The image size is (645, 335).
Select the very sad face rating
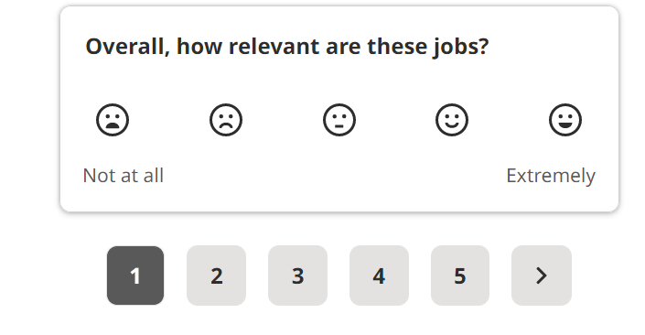coord(113,120)
